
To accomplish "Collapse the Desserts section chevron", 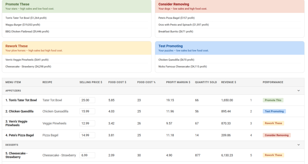I will coord(299,145).
